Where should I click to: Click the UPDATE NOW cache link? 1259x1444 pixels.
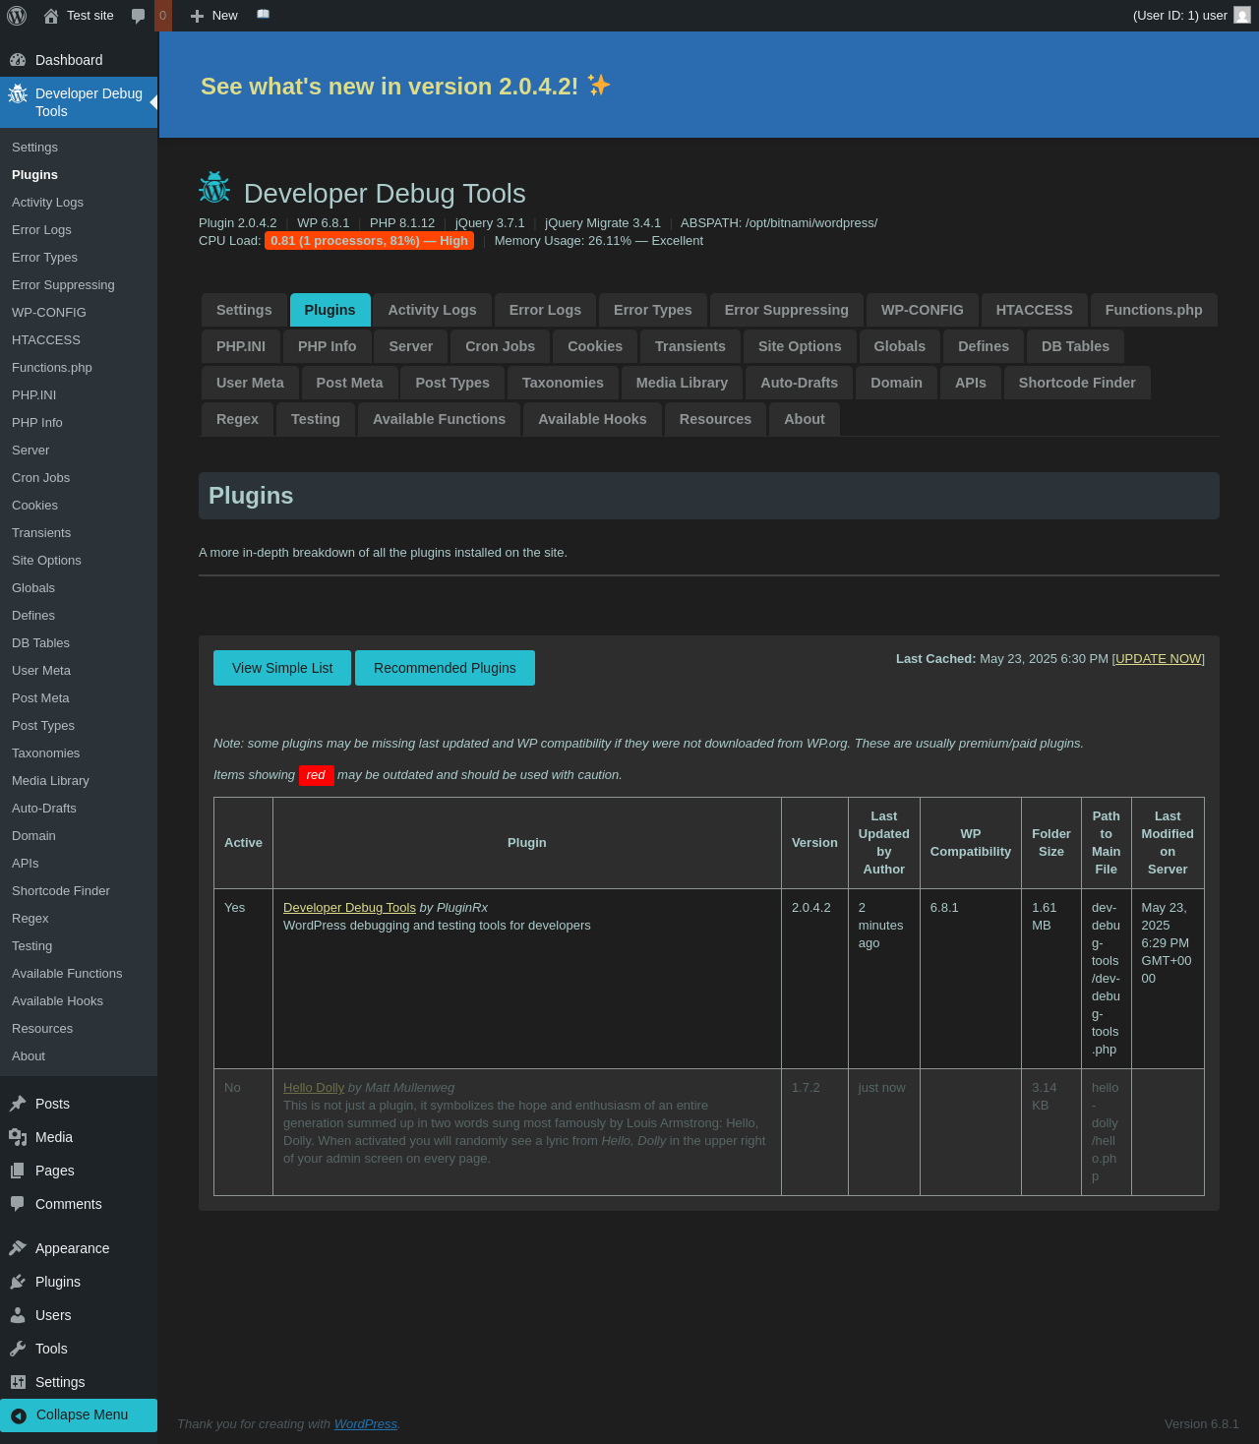click(1158, 659)
